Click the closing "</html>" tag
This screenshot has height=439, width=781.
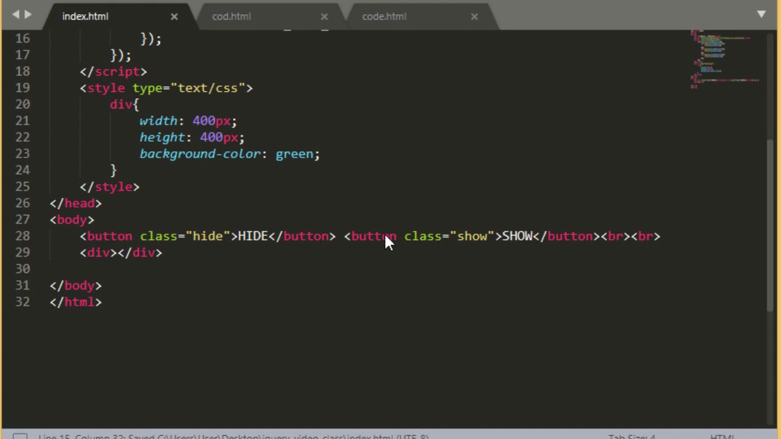pos(76,302)
